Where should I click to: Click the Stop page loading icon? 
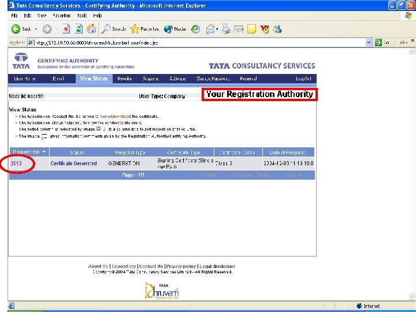66,29
